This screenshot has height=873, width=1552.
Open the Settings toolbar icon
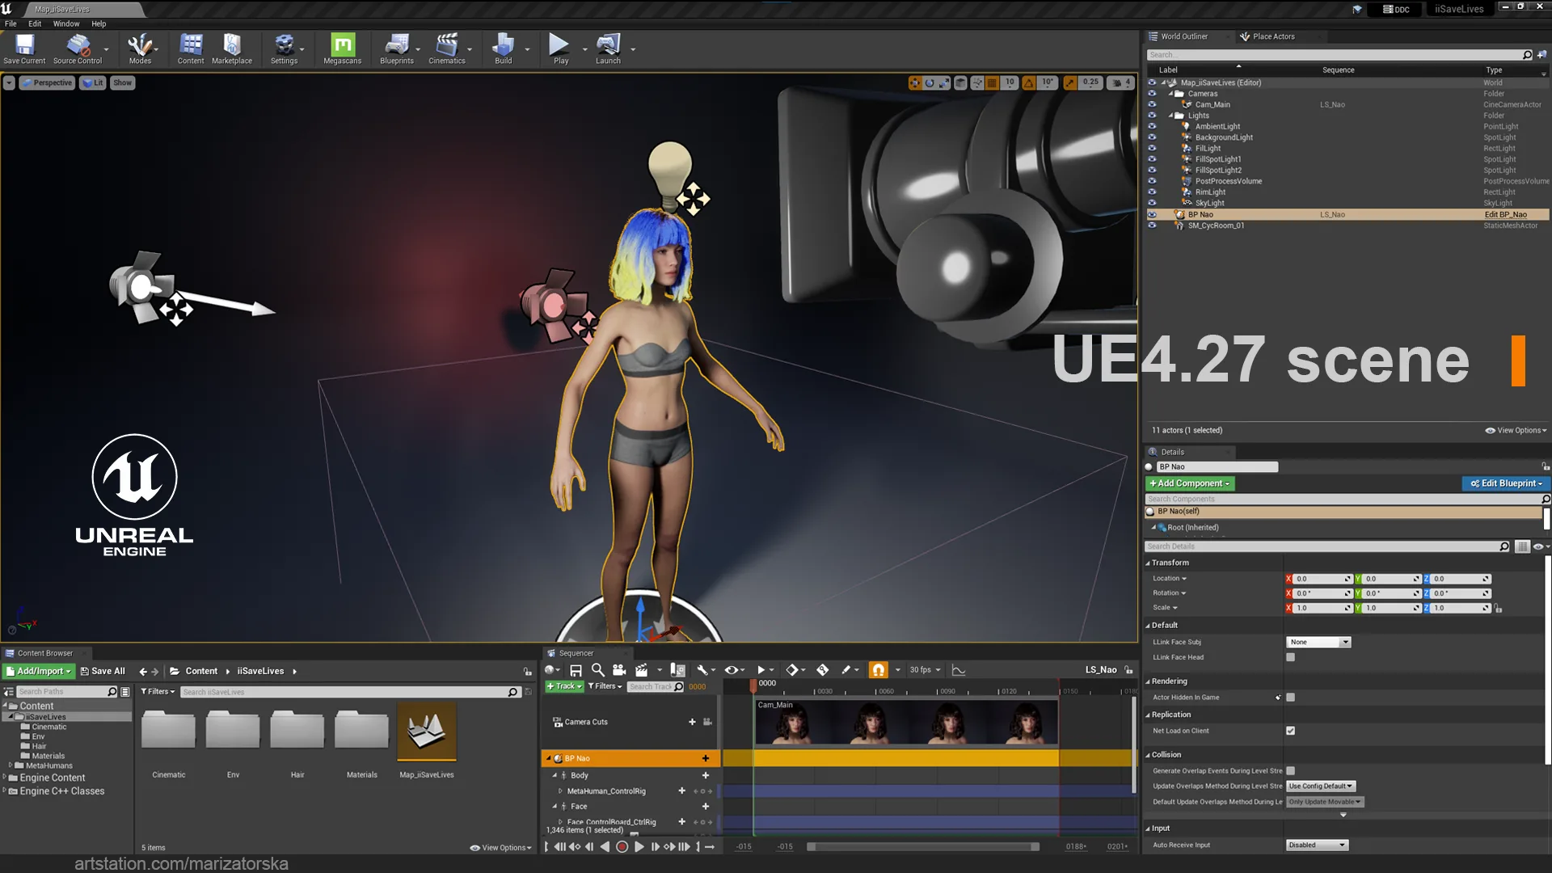[x=284, y=48]
